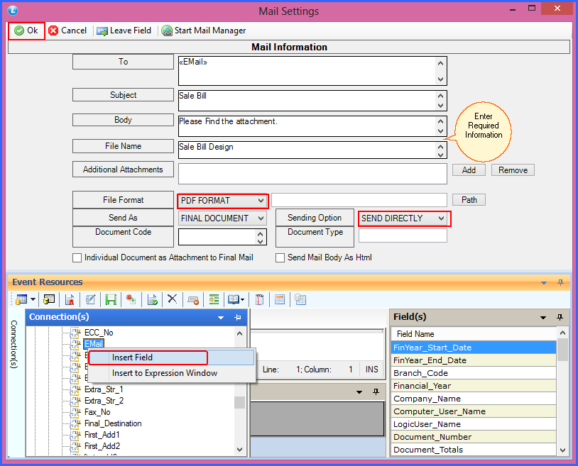Click the database table connection toolbar icon
Image resolution: width=578 pixels, height=466 pixels.
pyautogui.click(x=21, y=299)
